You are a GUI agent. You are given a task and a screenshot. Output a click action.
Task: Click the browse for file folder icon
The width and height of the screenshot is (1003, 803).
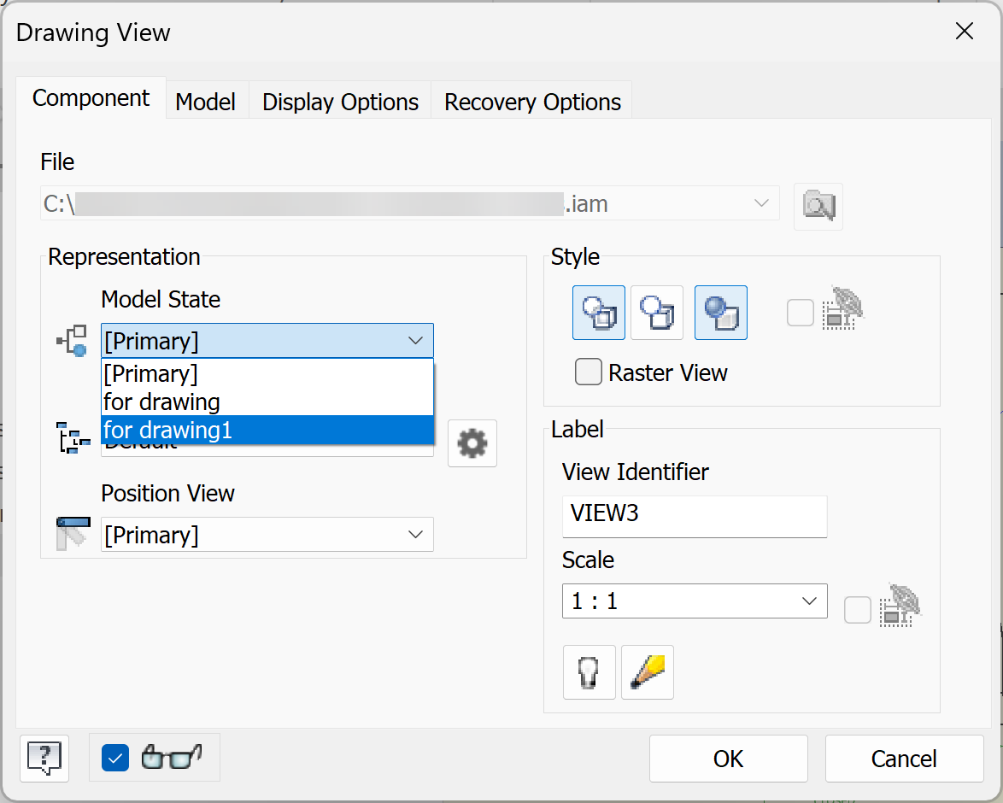818,206
